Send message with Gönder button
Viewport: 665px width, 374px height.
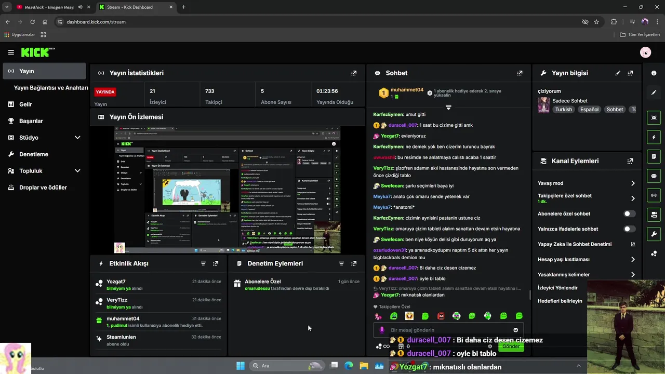tap(511, 346)
